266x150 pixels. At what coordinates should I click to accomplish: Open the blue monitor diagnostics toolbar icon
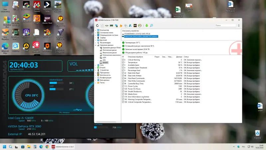116,26
